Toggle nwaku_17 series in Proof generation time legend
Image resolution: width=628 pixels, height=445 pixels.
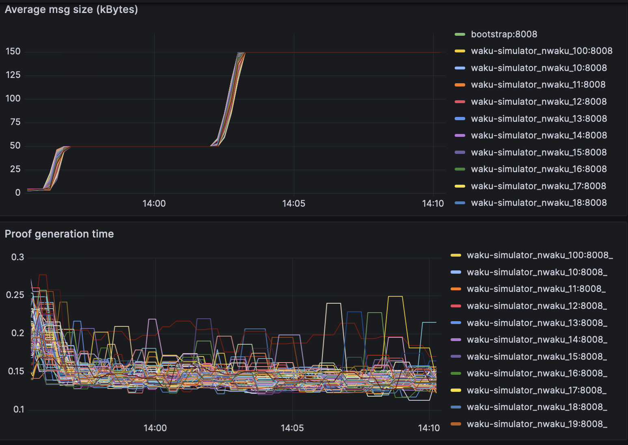[x=537, y=391]
